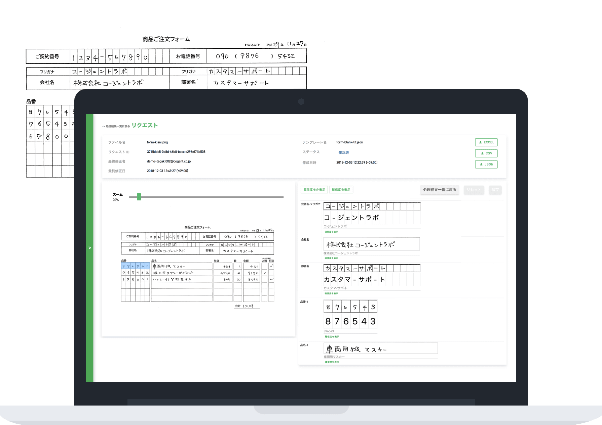This screenshot has height=425, width=602.
Task: Click the highlighted 品番 row in form preview
Action: pos(135,266)
